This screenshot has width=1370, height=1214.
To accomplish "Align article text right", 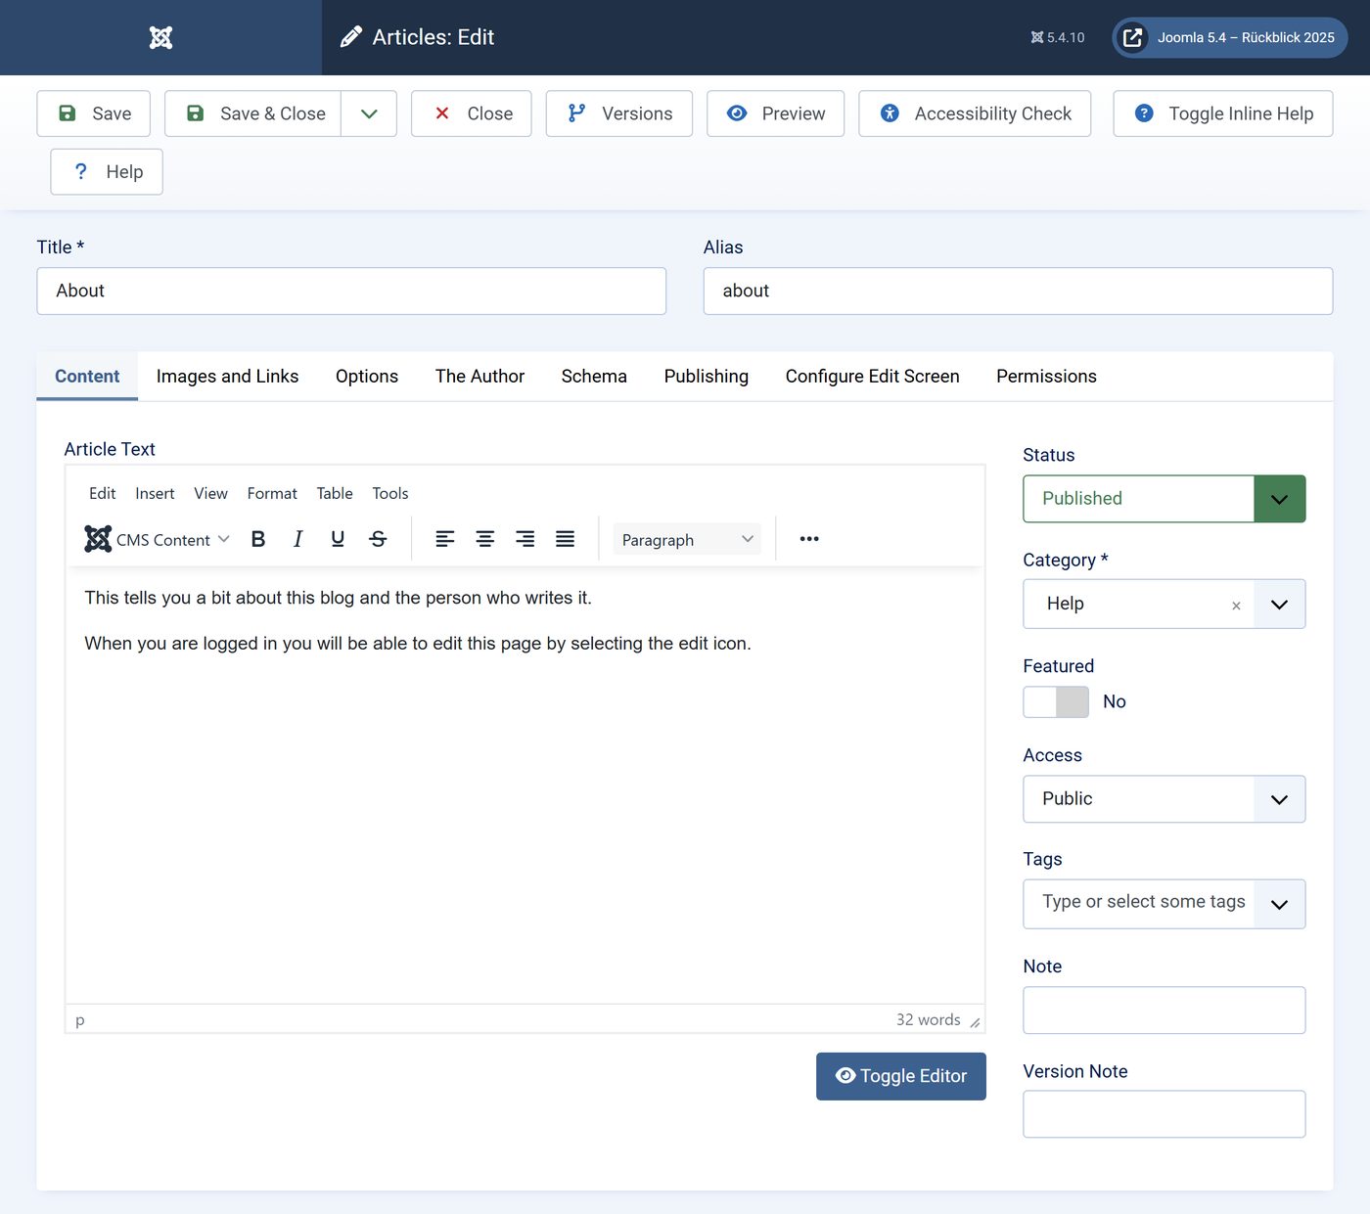I will 525,539.
